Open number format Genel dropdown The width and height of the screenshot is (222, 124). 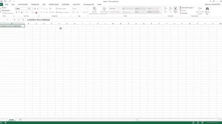[87, 9]
